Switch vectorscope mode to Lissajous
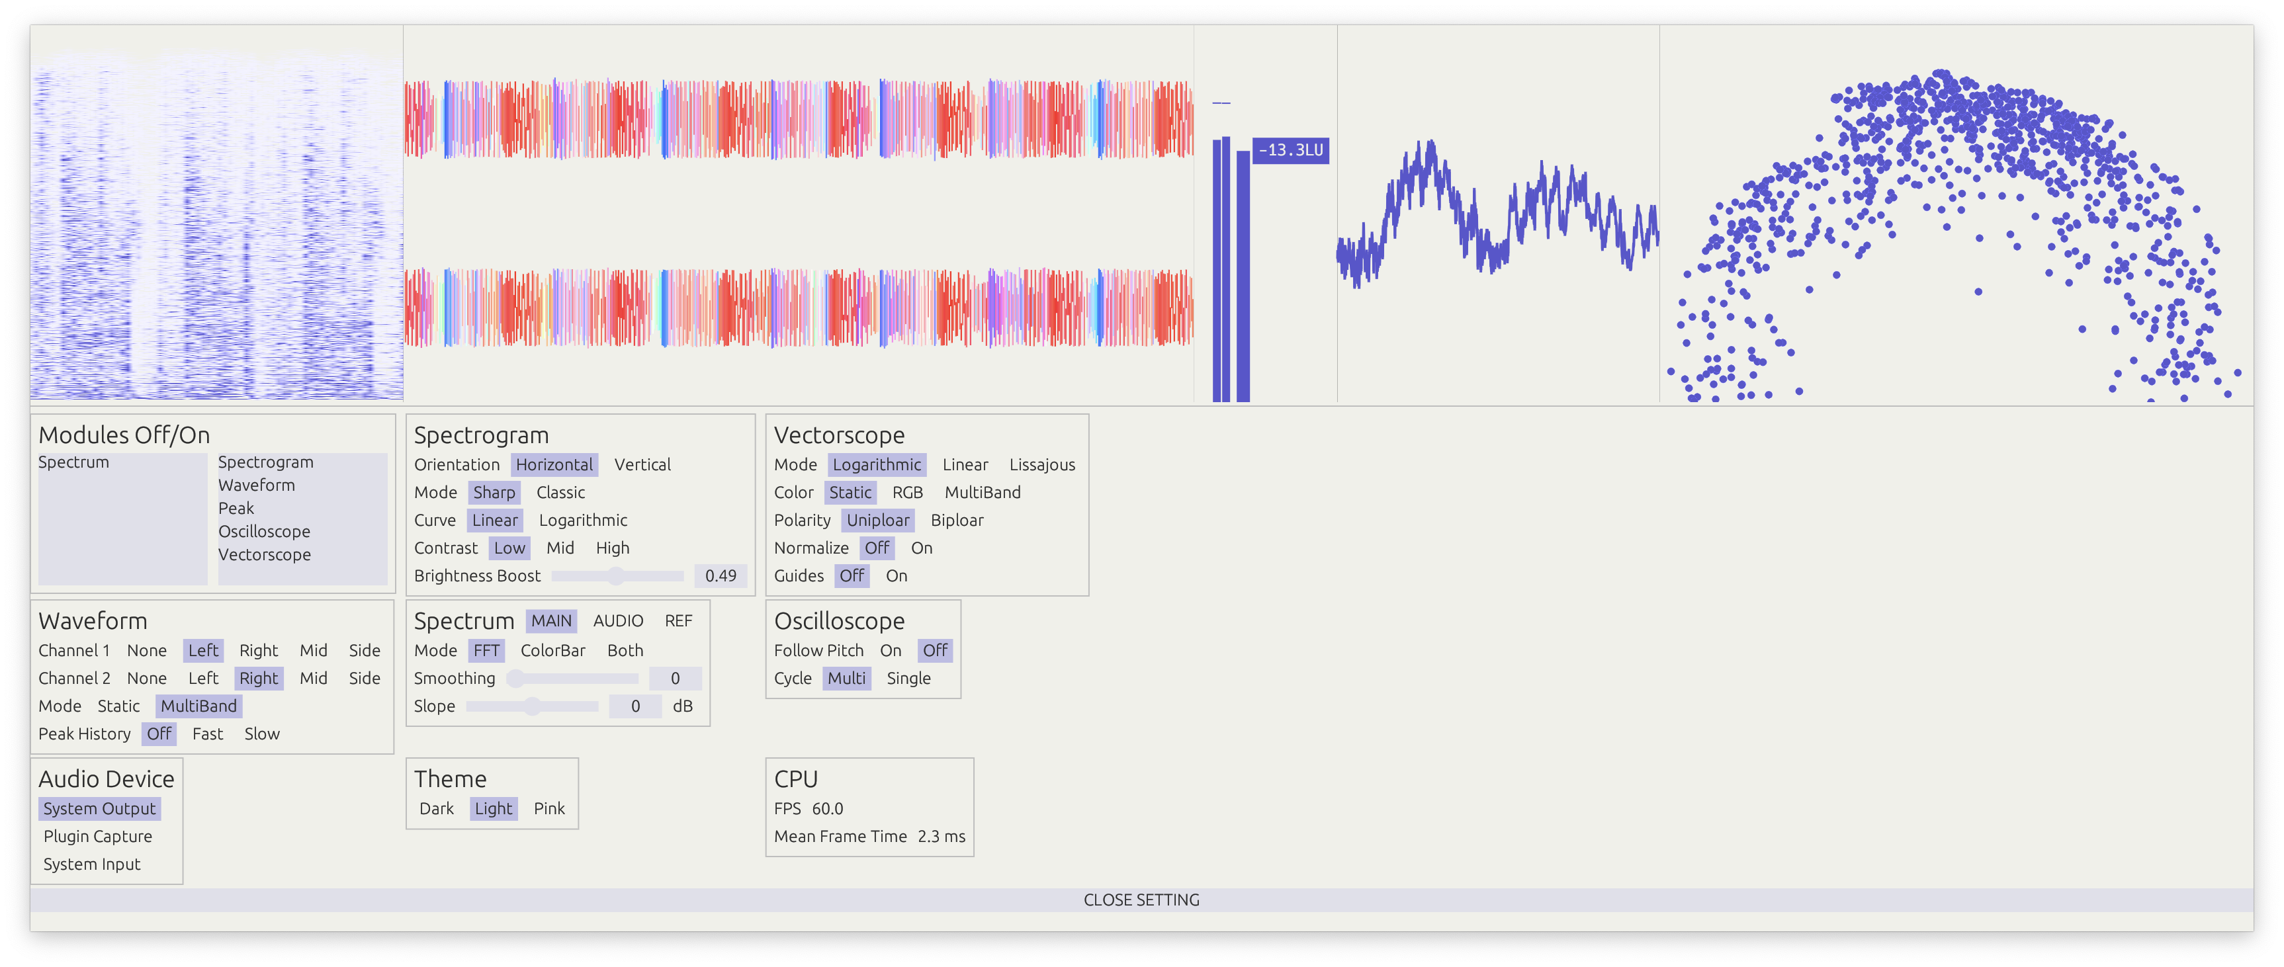 point(1042,464)
